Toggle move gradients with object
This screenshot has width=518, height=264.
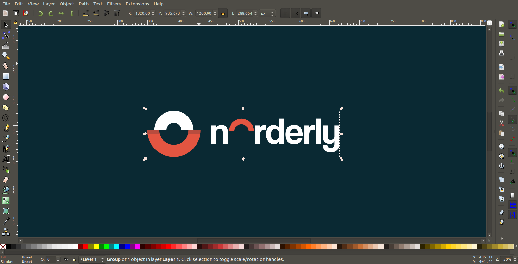[306, 13]
